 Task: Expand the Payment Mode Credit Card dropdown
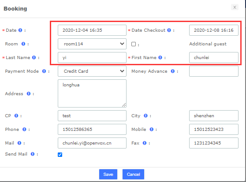pos(92,71)
